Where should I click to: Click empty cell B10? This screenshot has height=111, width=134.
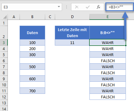click(32, 85)
